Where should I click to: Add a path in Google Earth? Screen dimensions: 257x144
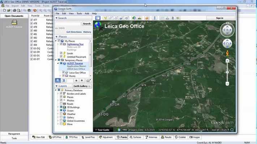(x=116, y=18)
